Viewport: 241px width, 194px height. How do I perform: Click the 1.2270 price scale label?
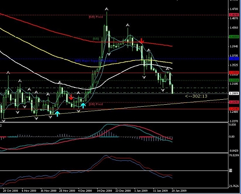[234, 121]
